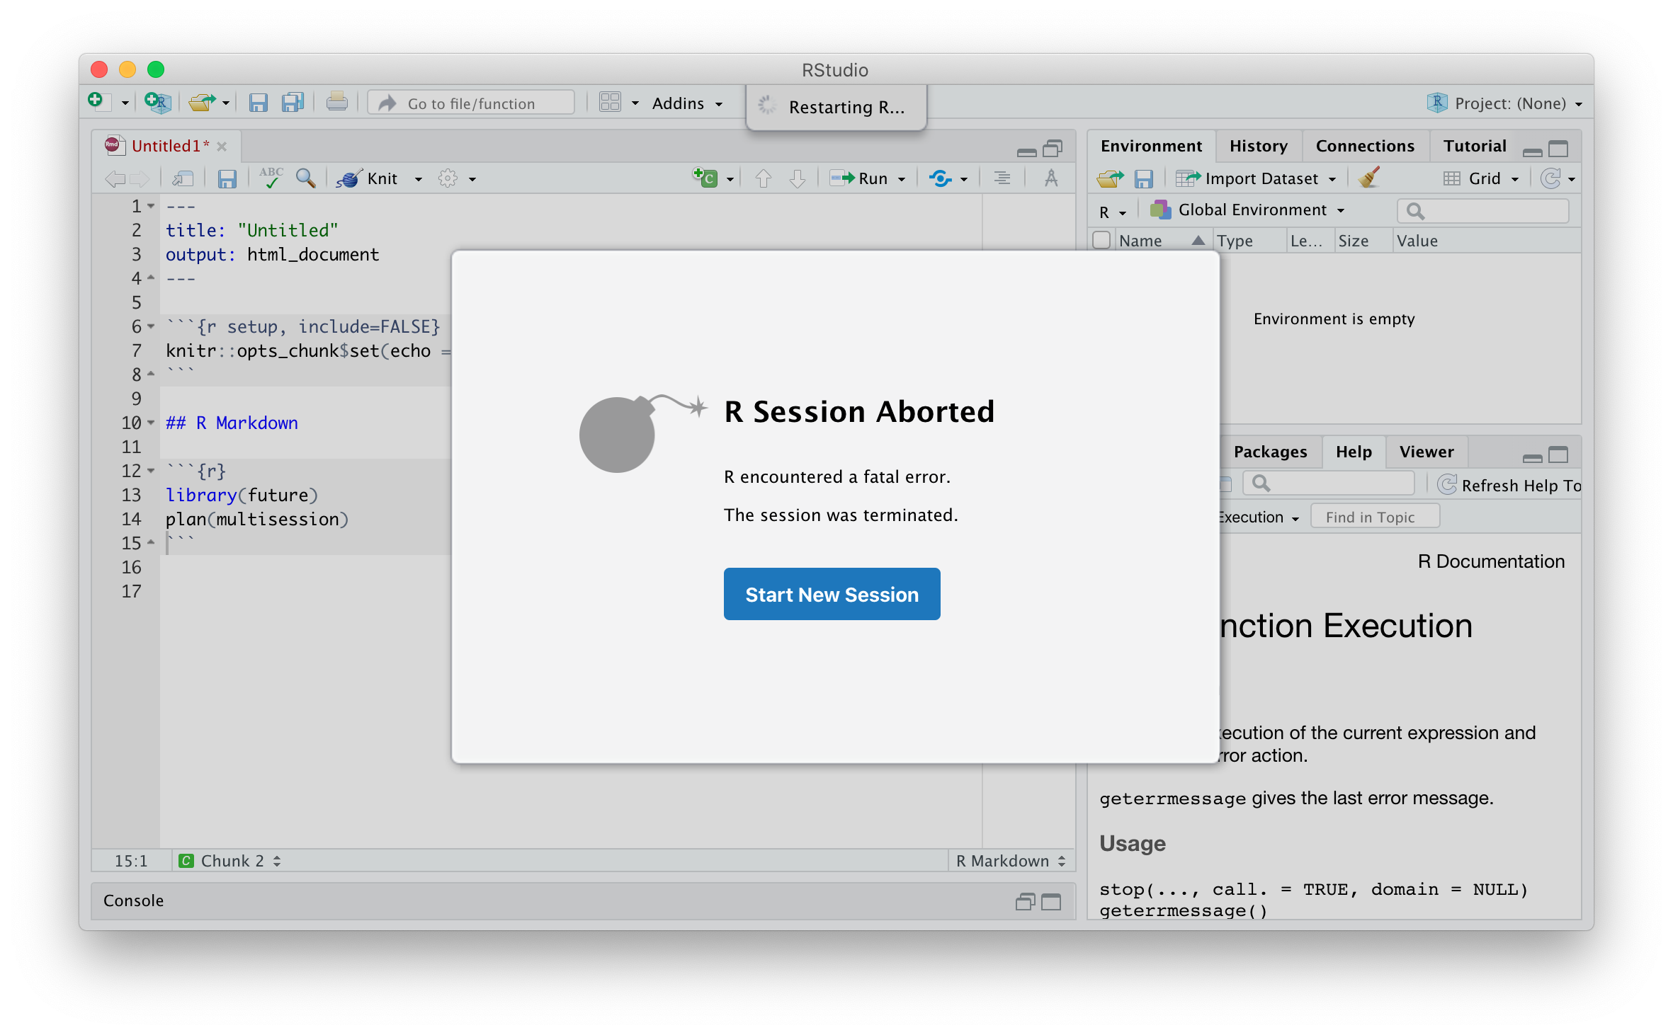Switch to the History tab
Screen dimensions: 1673x1035
pos(1259,146)
